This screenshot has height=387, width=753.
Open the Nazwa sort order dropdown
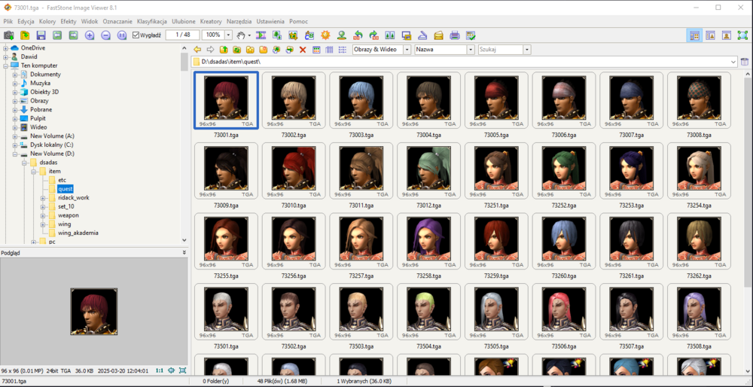471,50
